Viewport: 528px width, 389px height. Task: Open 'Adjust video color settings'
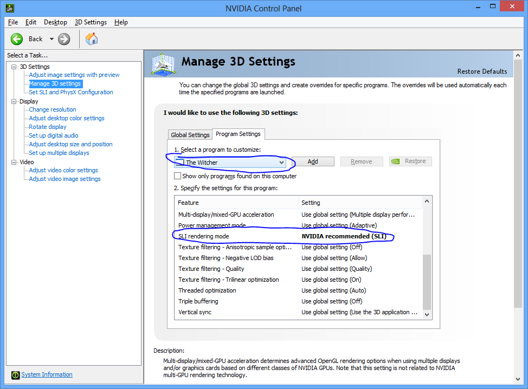(x=63, y=170)
